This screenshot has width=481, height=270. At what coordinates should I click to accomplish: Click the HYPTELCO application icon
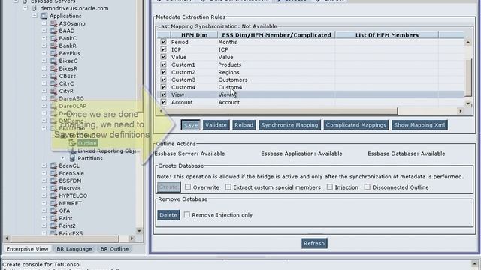coord(53,196)
